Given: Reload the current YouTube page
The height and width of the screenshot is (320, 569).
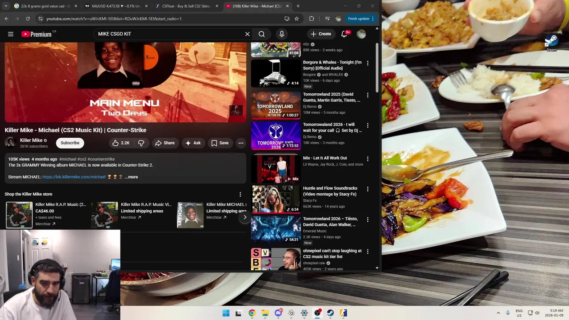Looking at the screenshot, I should (28, 19).
